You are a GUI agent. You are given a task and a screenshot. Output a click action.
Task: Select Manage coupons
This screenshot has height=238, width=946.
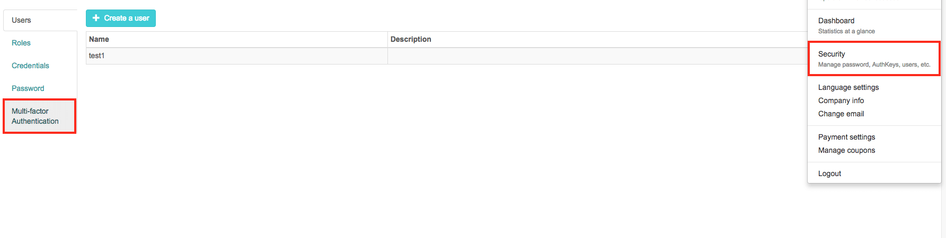(846, 150)
